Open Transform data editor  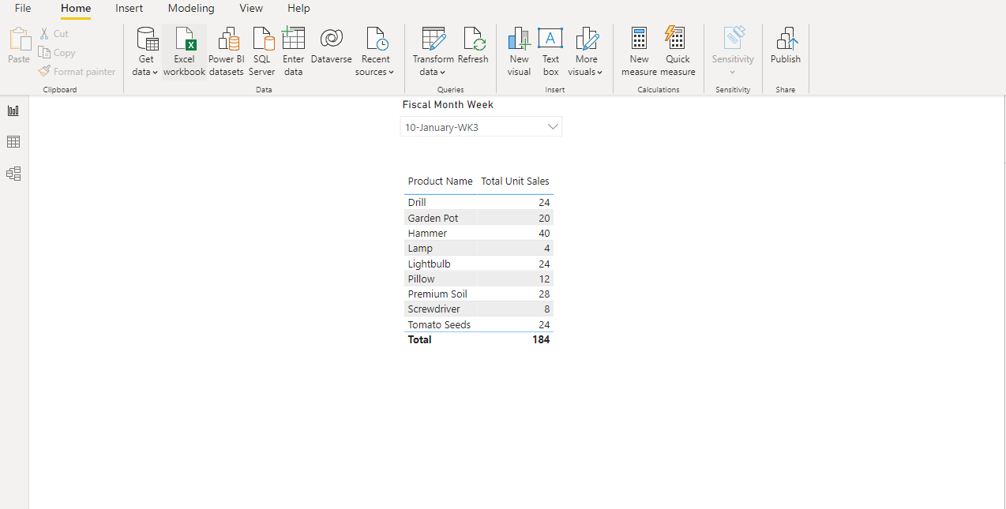click(433, 52)
